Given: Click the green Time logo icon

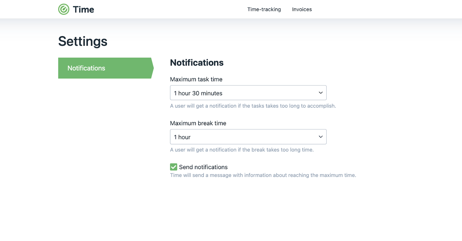Looking at the screenshot, I should click(64, 9).
